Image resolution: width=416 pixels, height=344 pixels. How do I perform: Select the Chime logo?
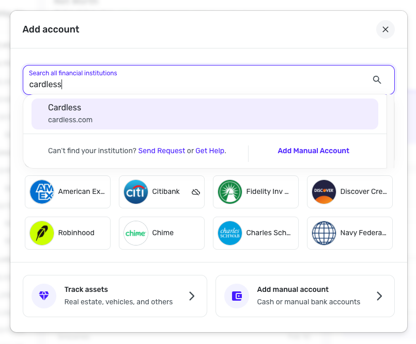136,233
